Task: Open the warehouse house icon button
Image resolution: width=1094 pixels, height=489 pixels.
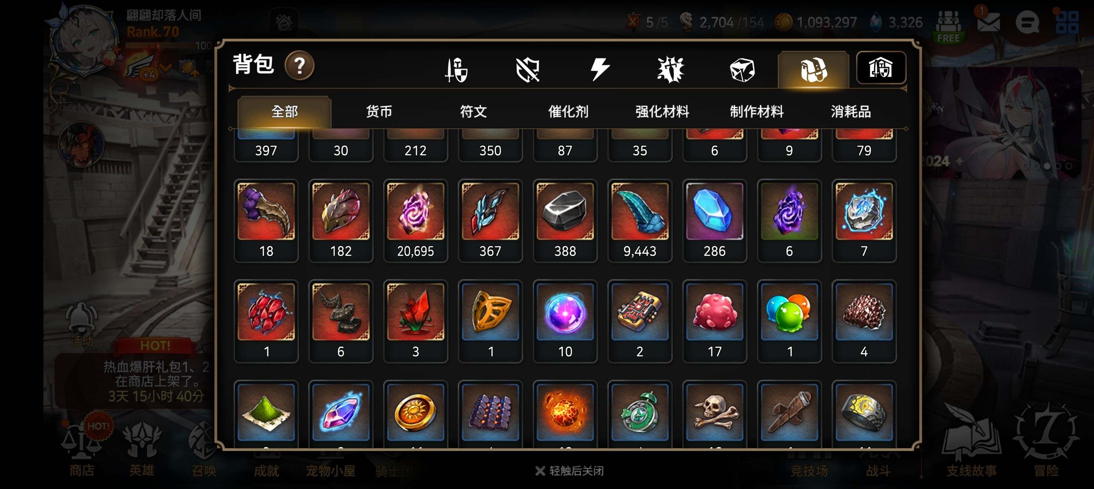Action: point(881,68)
